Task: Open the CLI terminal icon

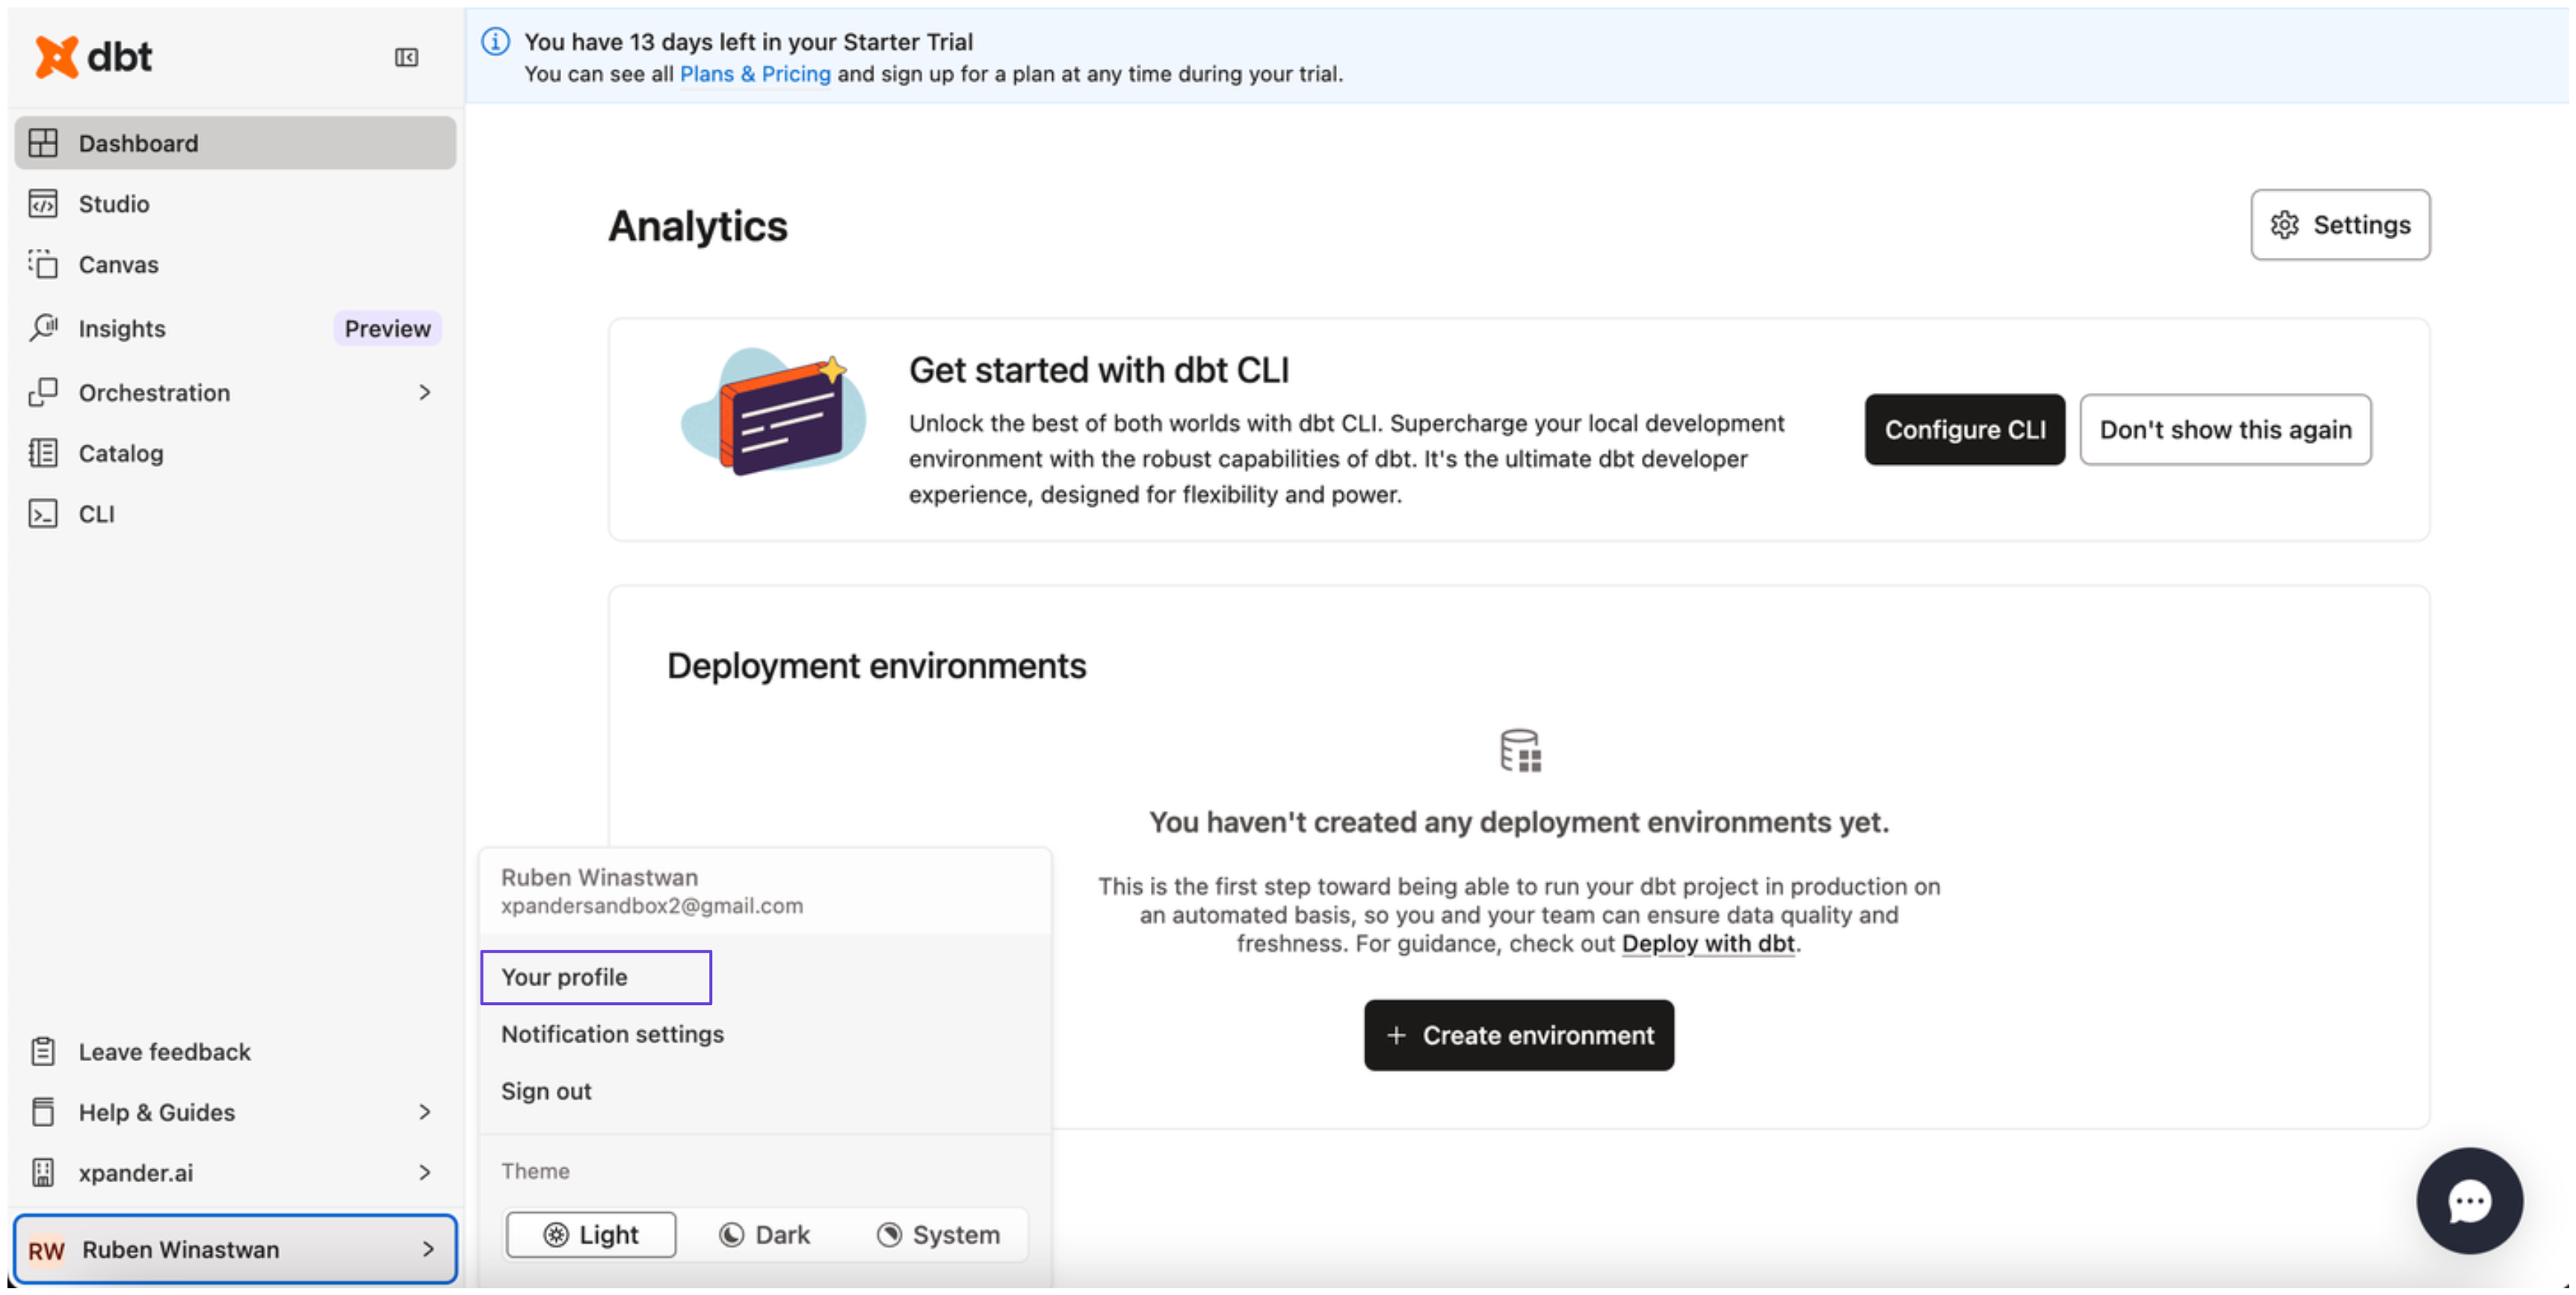Action: click(x=43, y=514)
